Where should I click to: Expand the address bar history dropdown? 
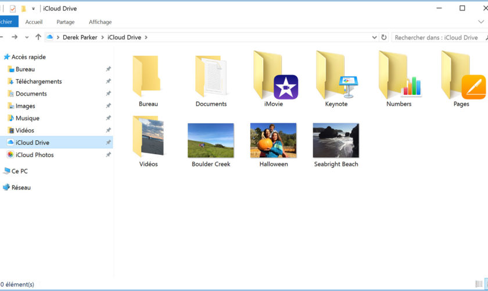point(374,37)
